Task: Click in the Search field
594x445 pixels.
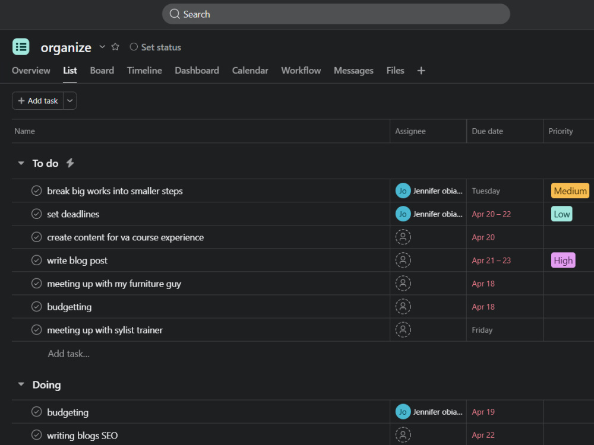Action: pos(336,14)
